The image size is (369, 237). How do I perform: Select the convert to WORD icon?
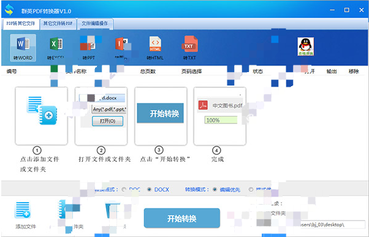(x=23, y=48)
